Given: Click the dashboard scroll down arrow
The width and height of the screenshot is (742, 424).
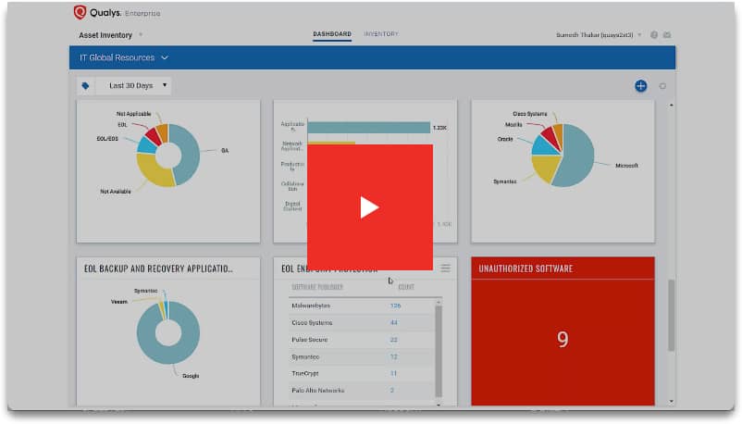Looking at the screenshot, I should (671, 402).
